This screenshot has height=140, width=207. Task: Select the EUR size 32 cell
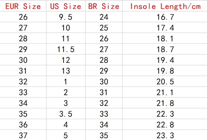tap(23, 81)
